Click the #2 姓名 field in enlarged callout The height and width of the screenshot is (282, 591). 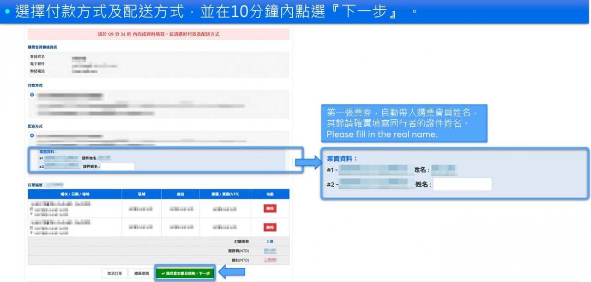click(462, 184)
